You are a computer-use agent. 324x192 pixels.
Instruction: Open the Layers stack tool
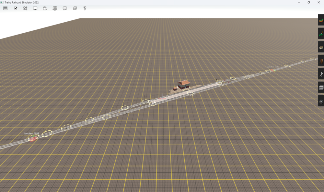coord(321,88)
